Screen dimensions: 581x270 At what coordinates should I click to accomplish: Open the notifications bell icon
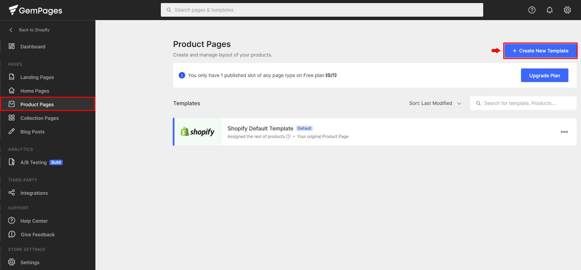550,10
